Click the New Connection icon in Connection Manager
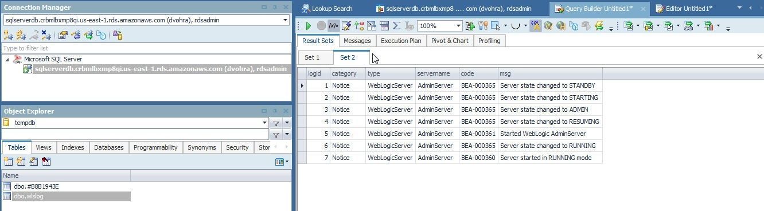The image size is (764, 211). point(8,35)
